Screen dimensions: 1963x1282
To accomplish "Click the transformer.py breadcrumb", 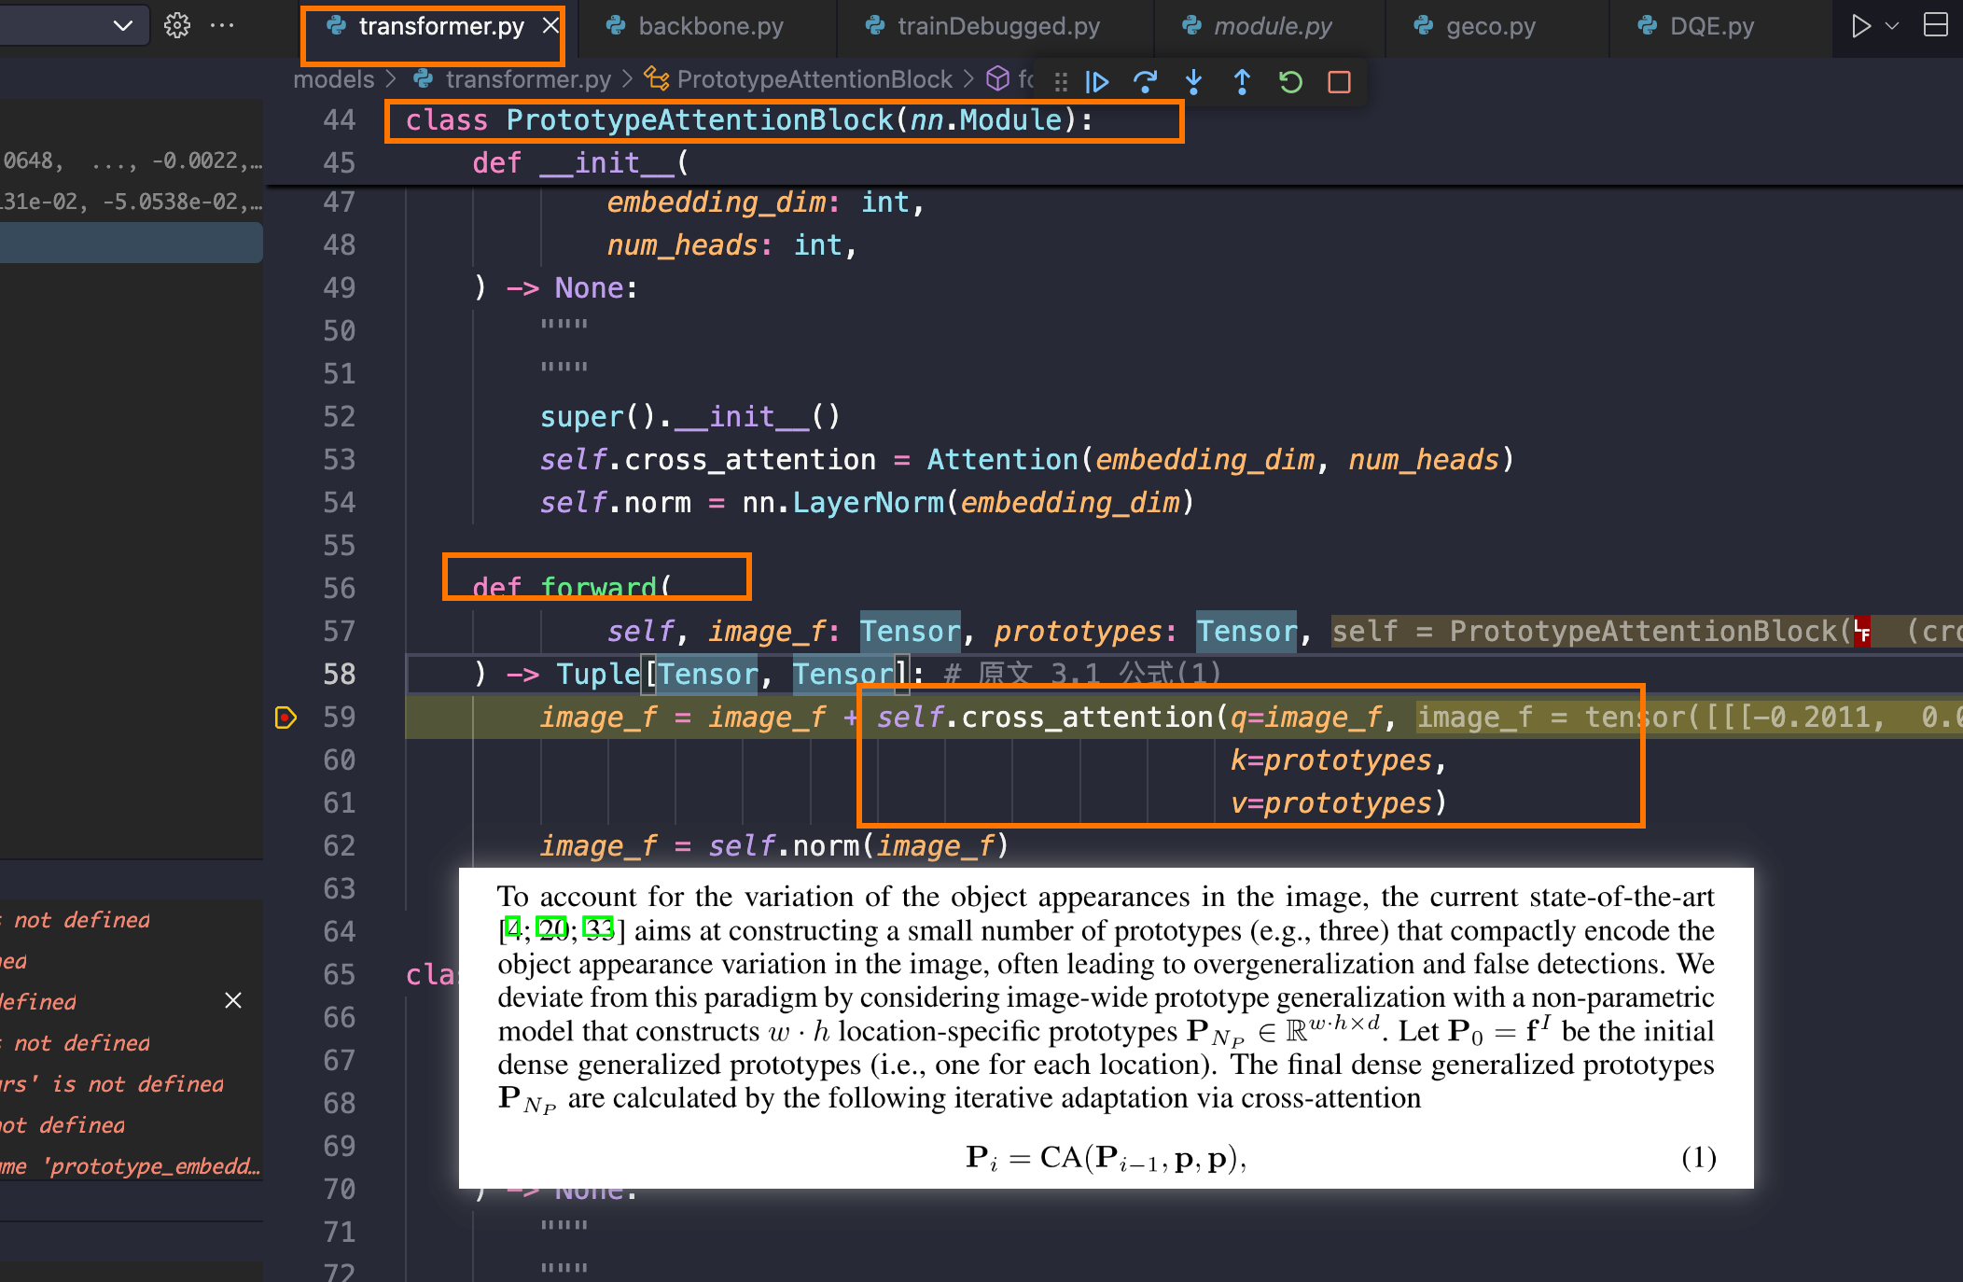I will point(528,79).
